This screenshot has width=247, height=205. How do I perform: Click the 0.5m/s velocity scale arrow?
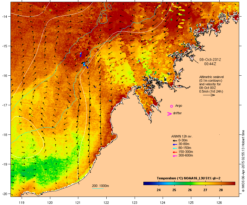(x=209, y=95)
